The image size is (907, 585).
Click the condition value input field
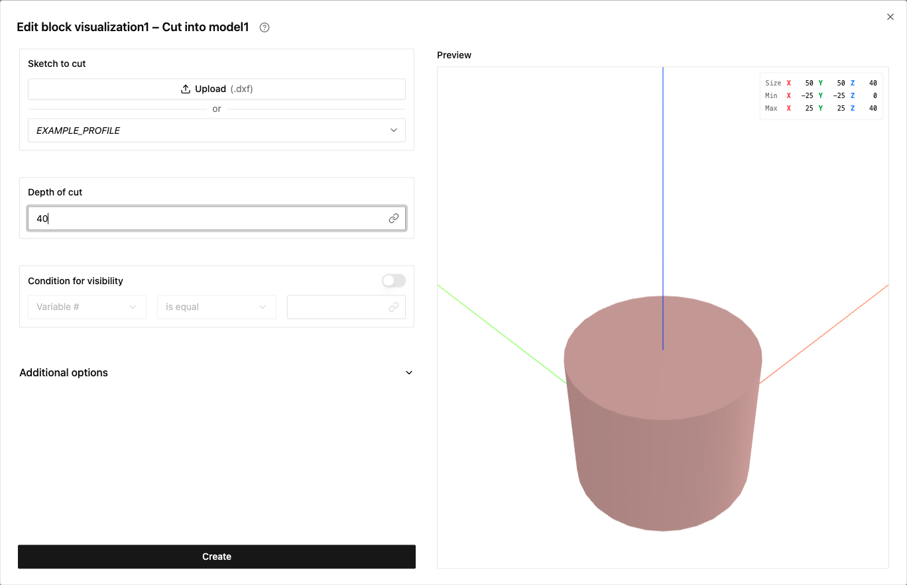pyautogui.click(x=346, y=307)
